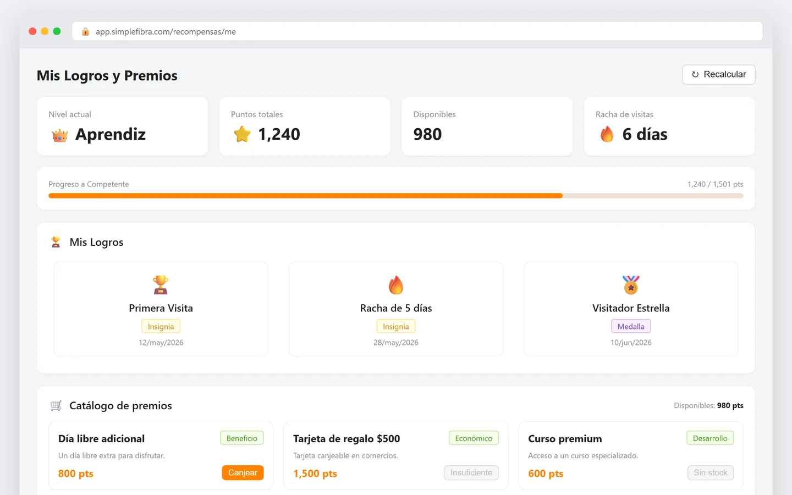Click the Día libre adicional title
Screen dimensions: 792x495
101,439
